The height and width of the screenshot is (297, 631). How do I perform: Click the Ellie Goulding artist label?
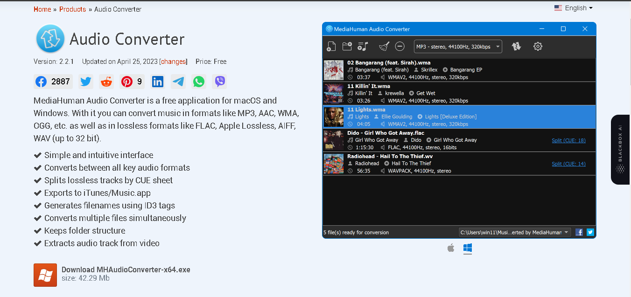coord(397,117)
